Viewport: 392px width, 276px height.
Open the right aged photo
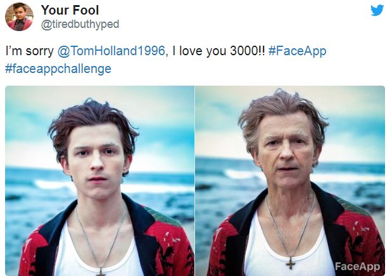tap(290, 181)
